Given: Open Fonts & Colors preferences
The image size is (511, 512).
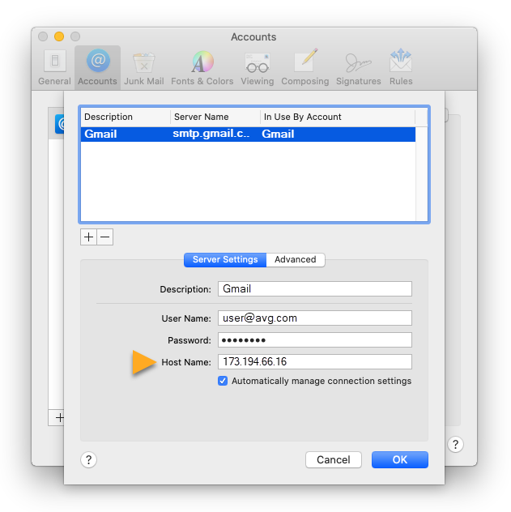Looking at the screenshot, I should (x=202, y=68).
